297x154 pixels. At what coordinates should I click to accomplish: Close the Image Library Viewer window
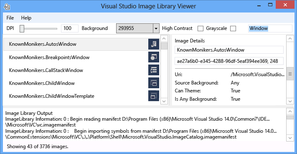(285, 5)
